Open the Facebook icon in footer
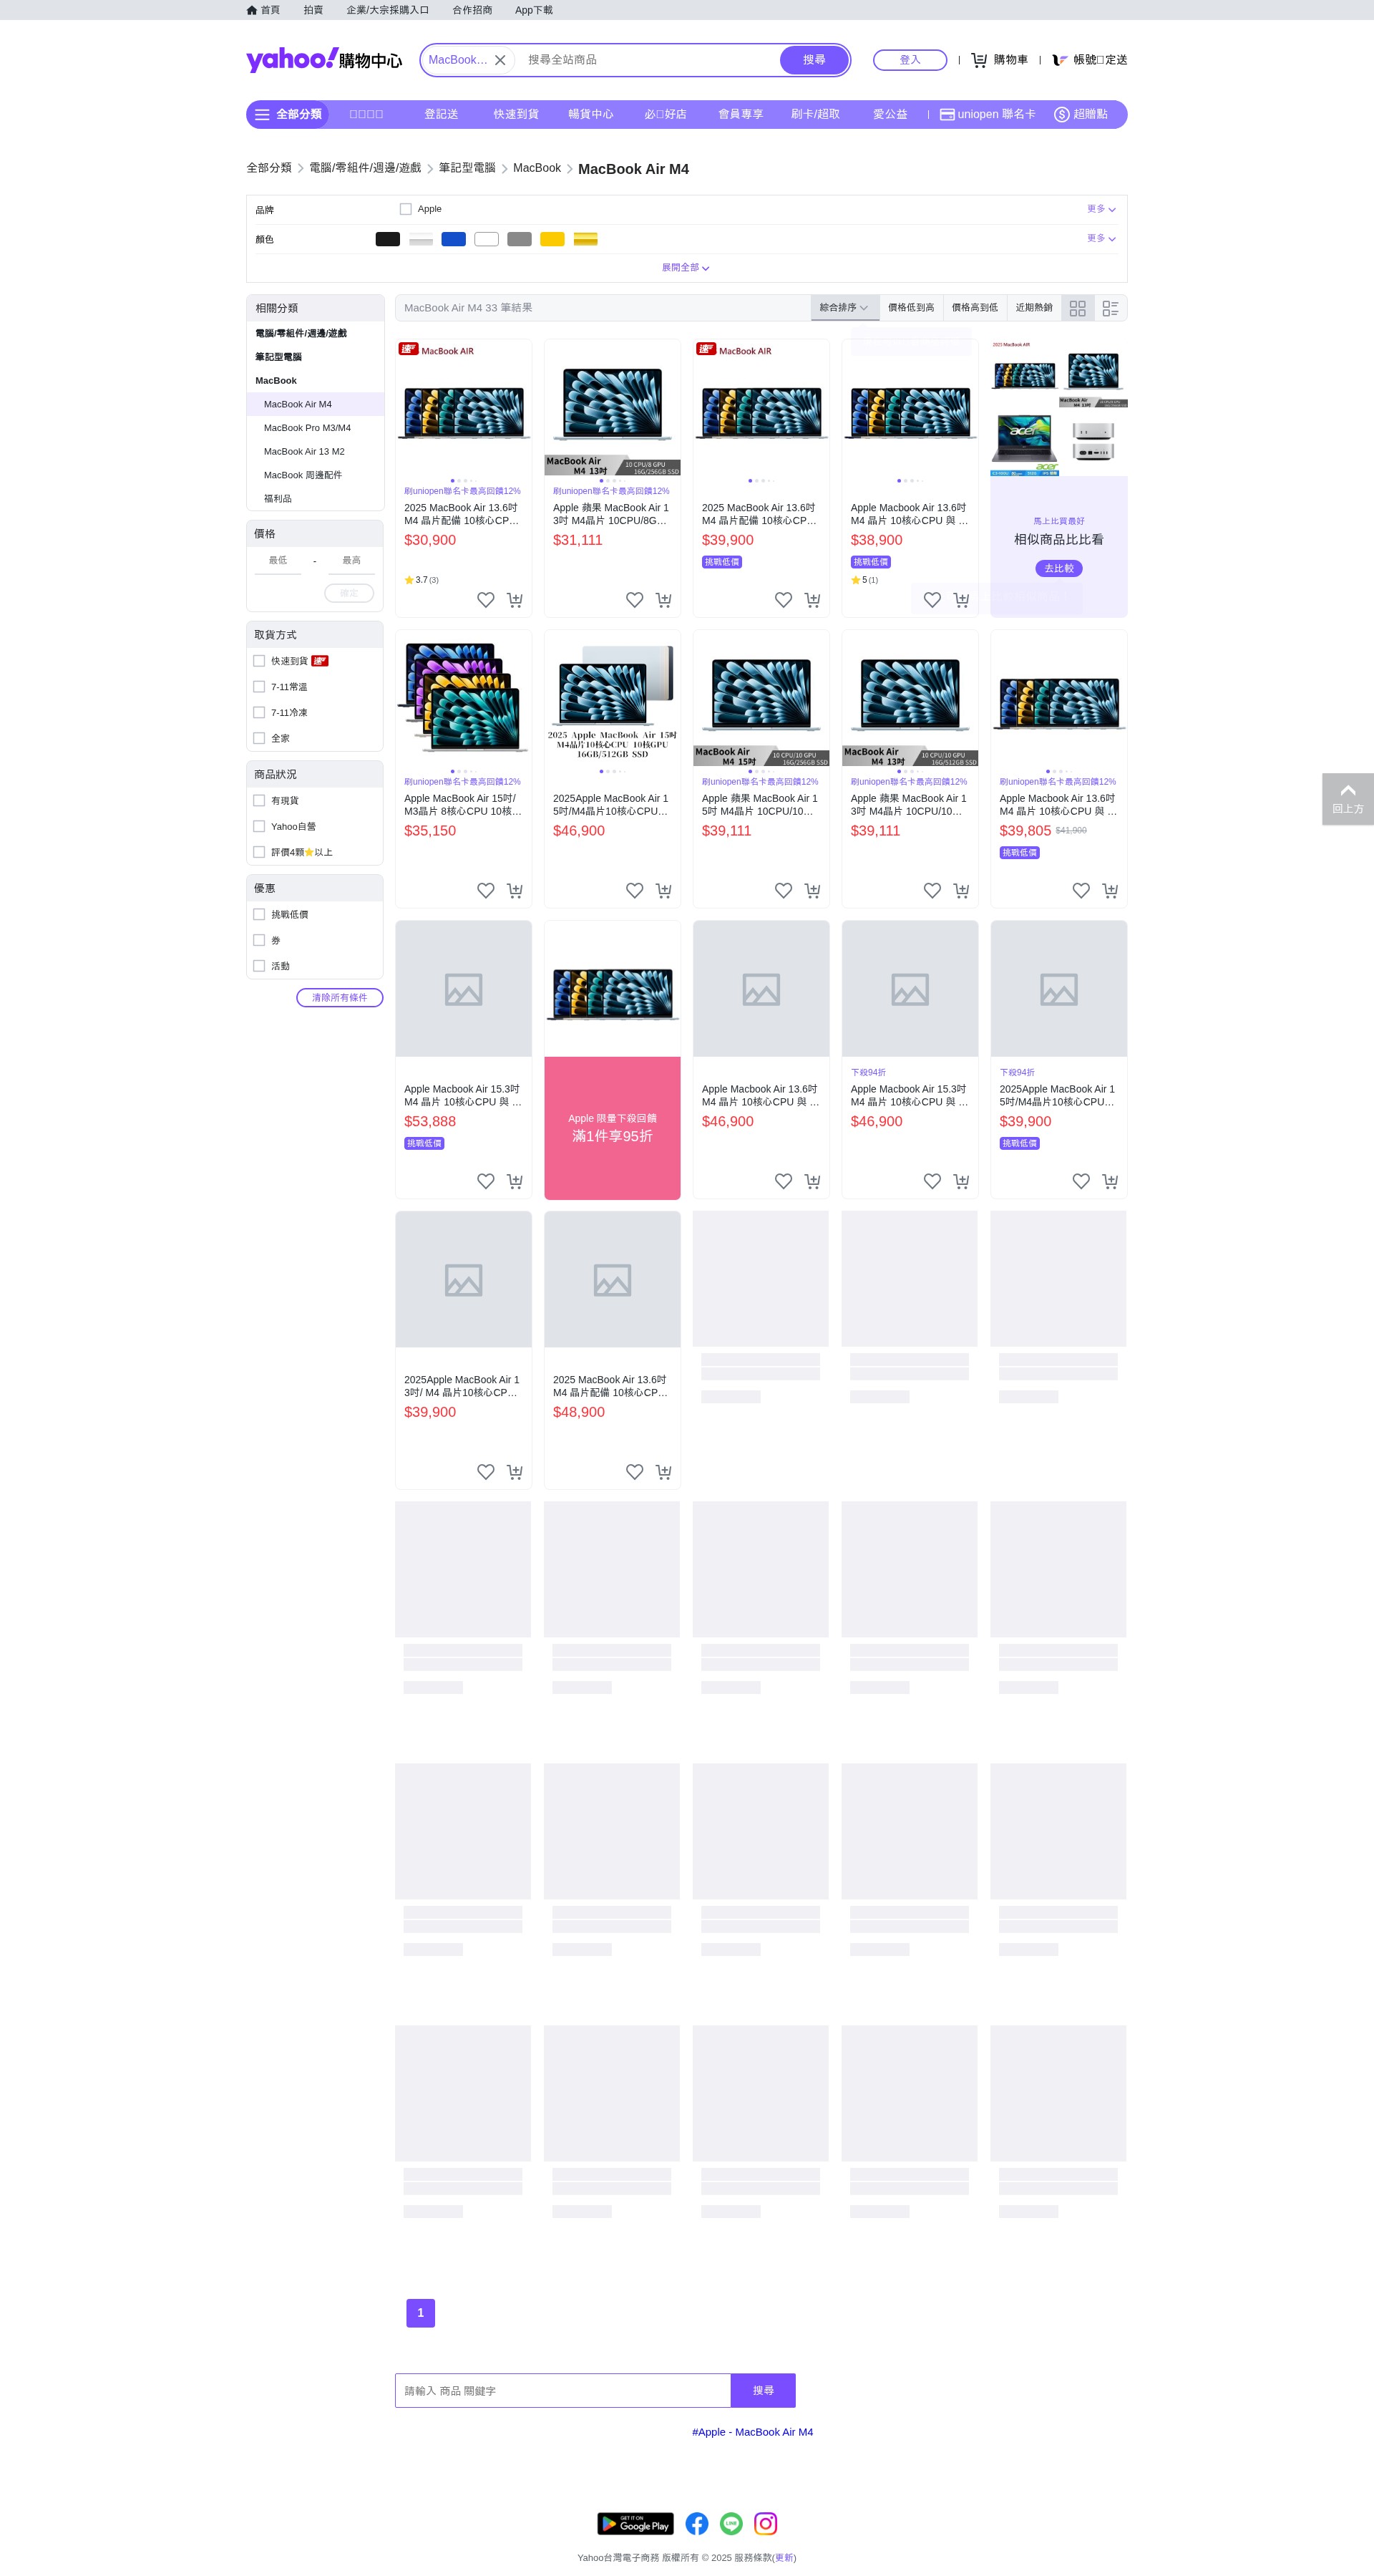 [x=698, y=2524]
